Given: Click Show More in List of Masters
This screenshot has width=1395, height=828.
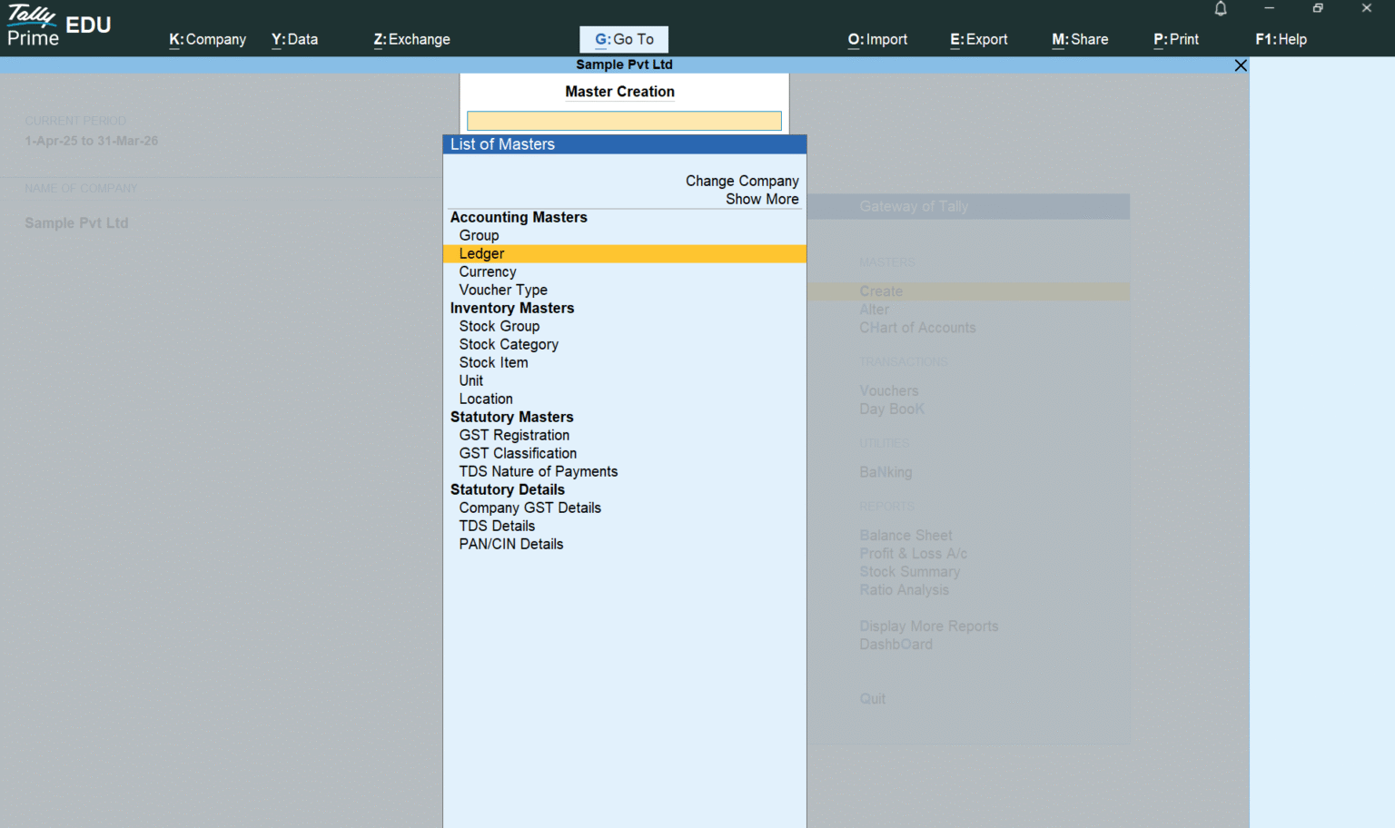Looking at the screenshot, I should (762, 199).
